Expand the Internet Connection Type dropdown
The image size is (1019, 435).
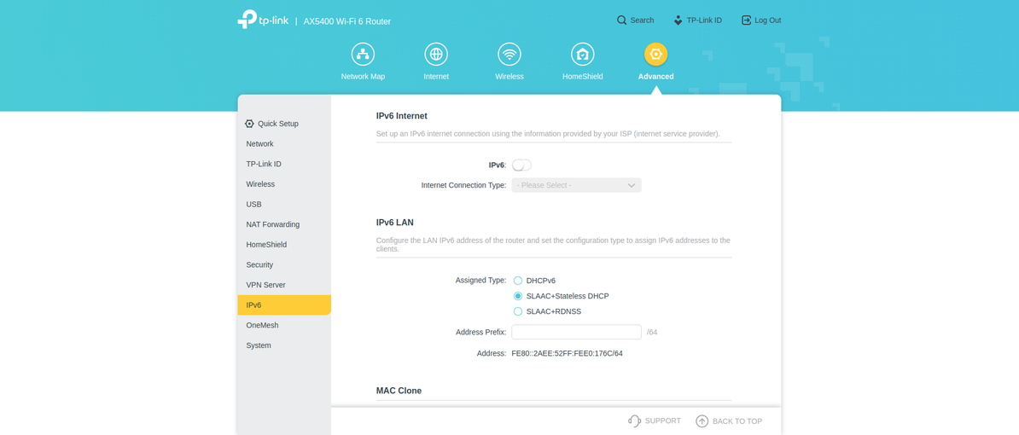point(576,185)
